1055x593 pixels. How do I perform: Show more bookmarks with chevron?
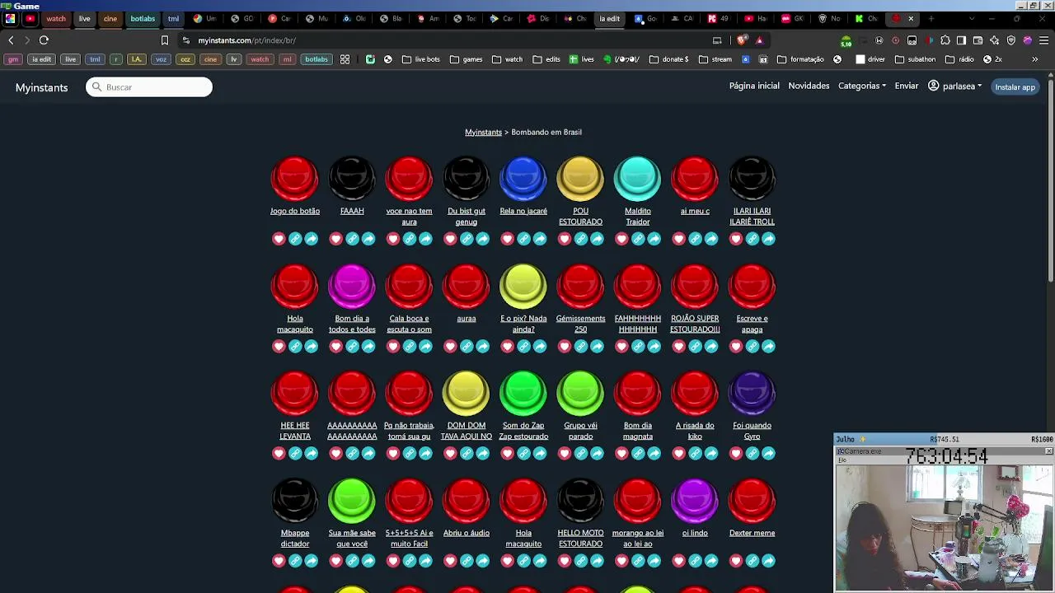pos(1034,59)
